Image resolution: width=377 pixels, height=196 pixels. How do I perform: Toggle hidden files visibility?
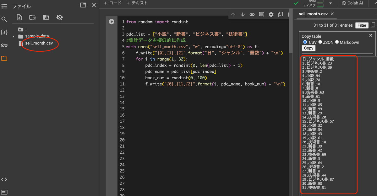click(x=59, y=18)
